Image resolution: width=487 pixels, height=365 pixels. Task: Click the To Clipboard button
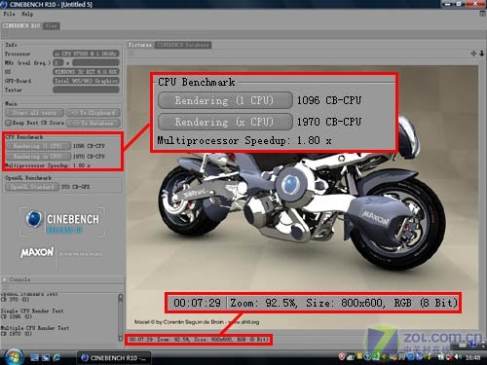click(94, 113)
